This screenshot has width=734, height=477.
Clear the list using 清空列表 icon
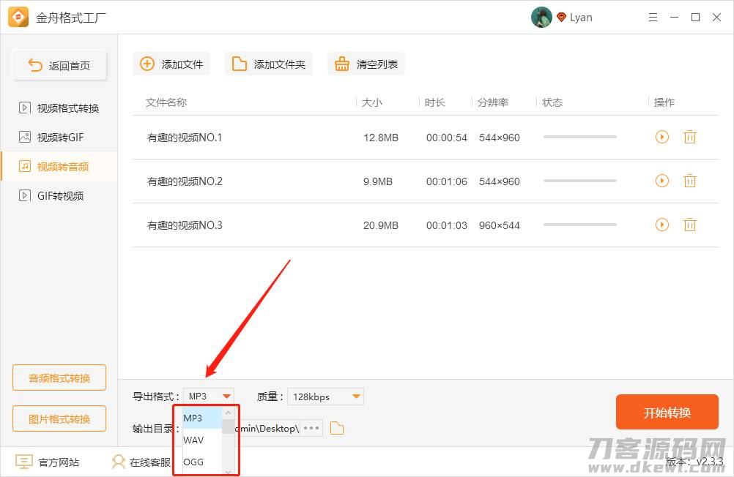341,64
